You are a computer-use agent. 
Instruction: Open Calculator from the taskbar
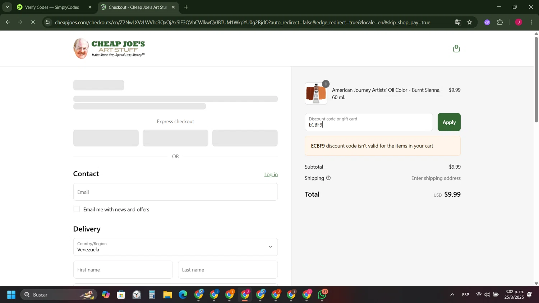152,295
